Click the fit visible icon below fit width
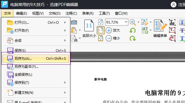The width and height of the screenshot is (185, 103). pyautogui.click(x=100, y=38)
